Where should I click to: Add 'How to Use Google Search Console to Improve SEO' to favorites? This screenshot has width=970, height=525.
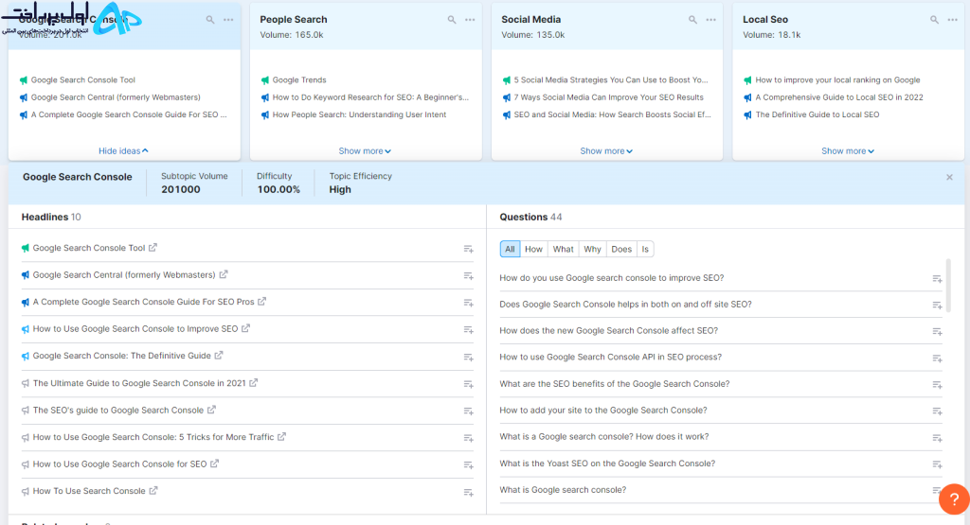click(x=468, y=330)
